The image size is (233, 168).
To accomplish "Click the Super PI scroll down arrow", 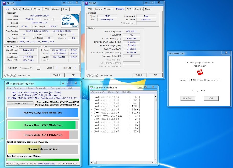I will click(x=156, y=159).
